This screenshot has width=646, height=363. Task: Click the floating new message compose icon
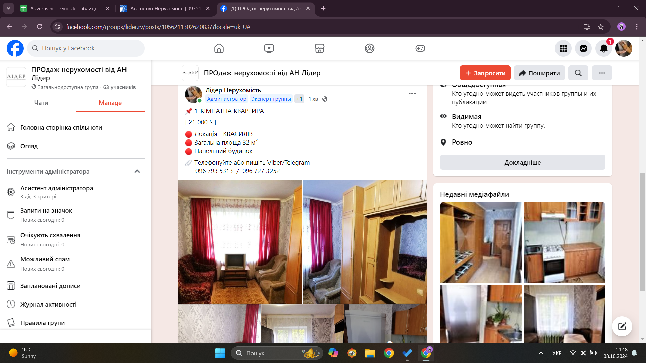click(x=622, y=326)
